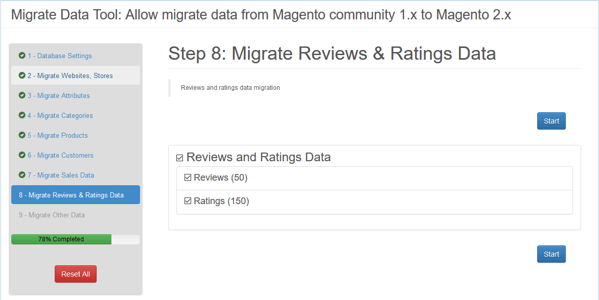Viewport: 599px width, 300px height.
Task: Uncheck the Reviews (50) checkbox
Action: [x=188, y=178]
